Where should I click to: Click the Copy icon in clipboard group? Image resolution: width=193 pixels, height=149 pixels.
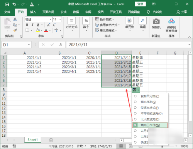15,25
